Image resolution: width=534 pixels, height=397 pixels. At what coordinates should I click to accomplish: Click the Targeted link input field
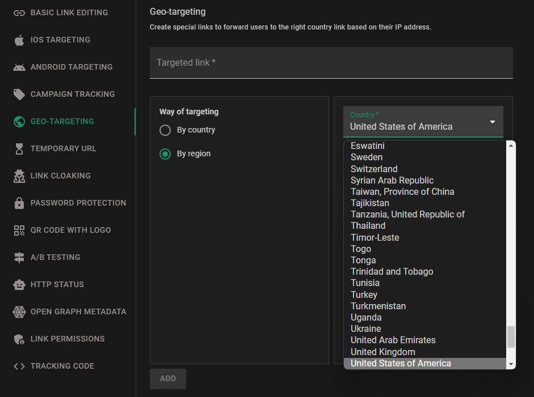tap(331, 63)
